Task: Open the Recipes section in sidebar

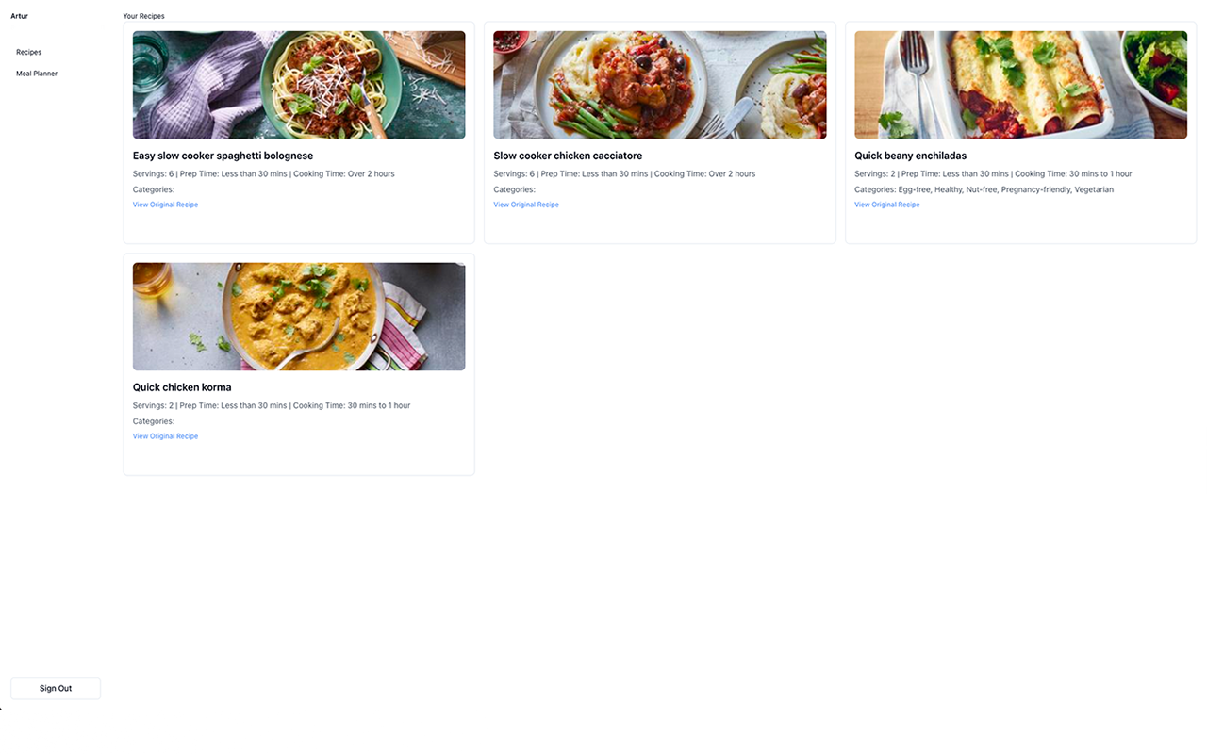Action: (29, 52)
